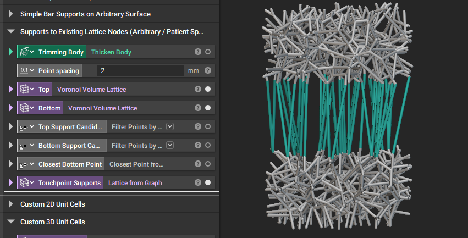Click the Closest Bottom Point block icon

tap(24, 164)
